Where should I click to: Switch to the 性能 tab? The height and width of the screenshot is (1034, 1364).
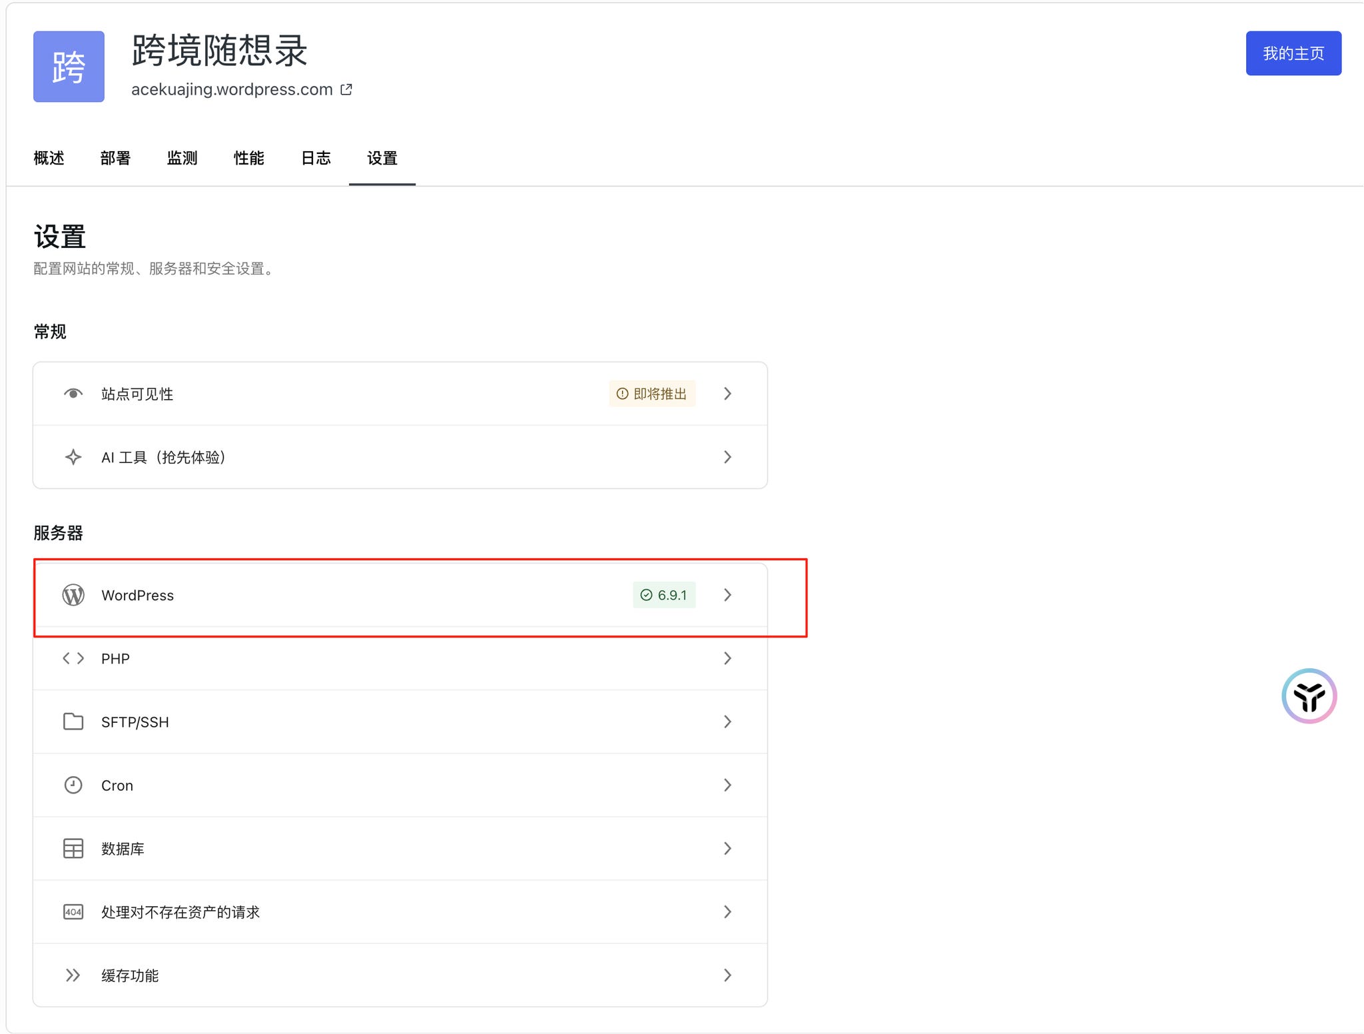(x=248, y=158)
